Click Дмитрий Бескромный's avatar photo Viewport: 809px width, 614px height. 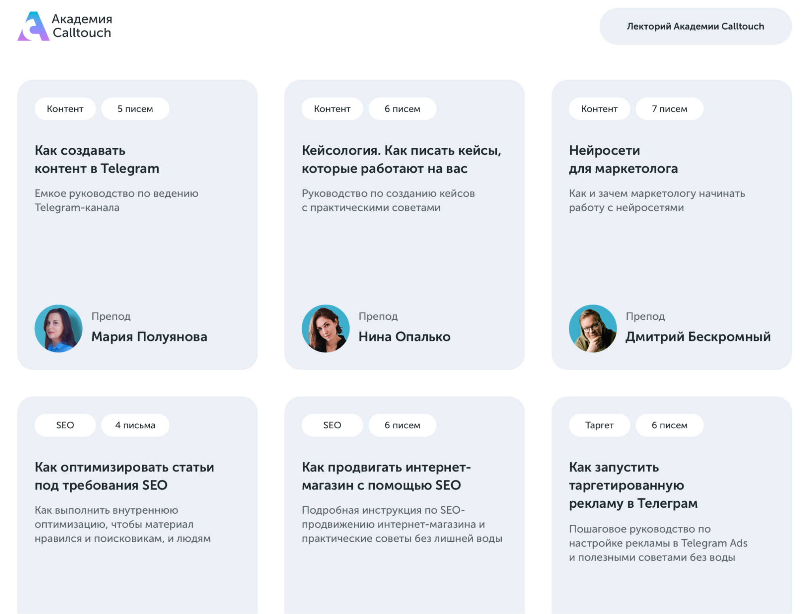593,328
